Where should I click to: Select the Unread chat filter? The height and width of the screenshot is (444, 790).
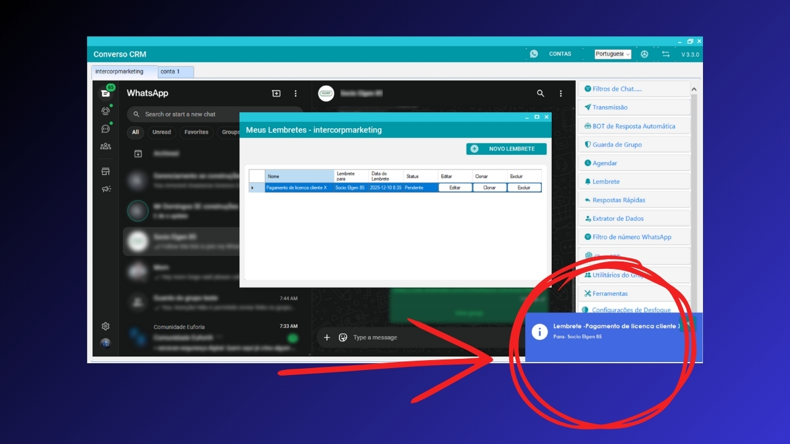[162, 132]
